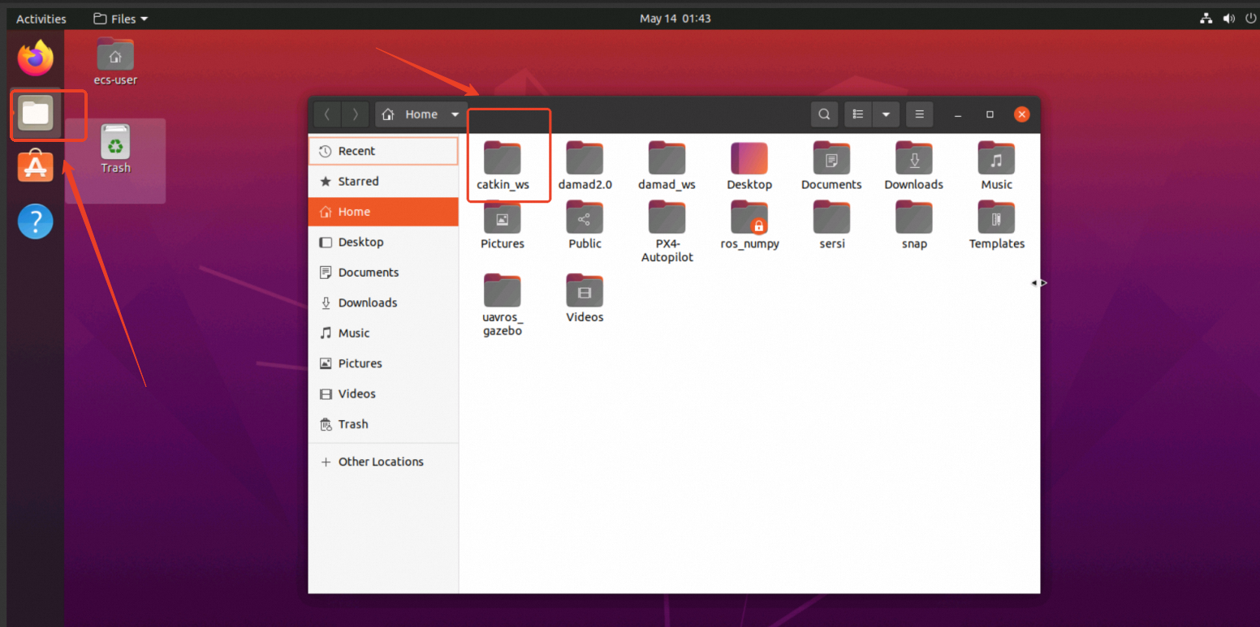Viewport: 1260px width, 627px height.
Task: Open the hamburger main menu
Action: tap(919, 114)
